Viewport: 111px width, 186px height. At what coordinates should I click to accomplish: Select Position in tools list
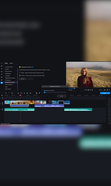(x=7, y=69)
